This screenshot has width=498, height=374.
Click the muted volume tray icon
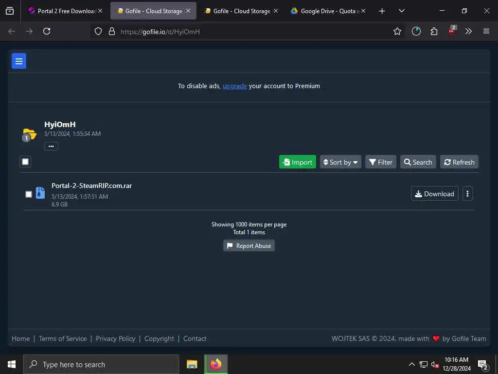435,364
